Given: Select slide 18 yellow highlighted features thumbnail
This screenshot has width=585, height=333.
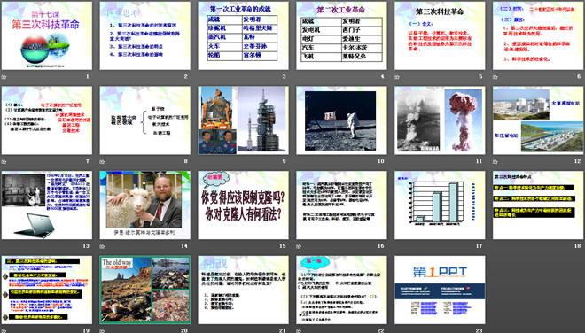Looking at the screenshot, I should pos(538,205).
